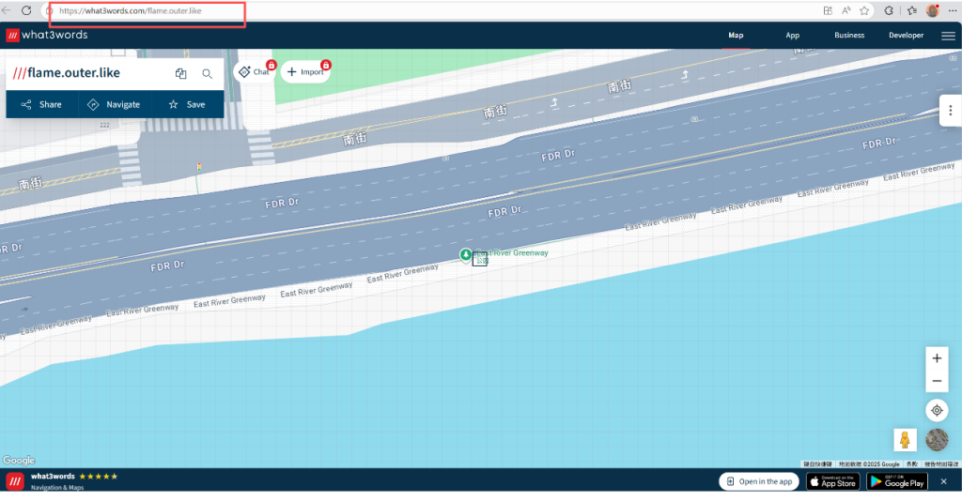Refresh the page in the browser

pyautogui.click(x=25, y=11)
